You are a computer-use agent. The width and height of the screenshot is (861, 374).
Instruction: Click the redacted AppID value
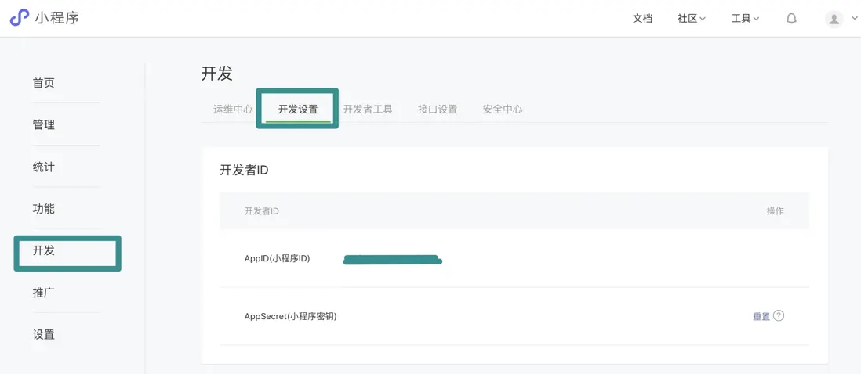tap(392, 259)
